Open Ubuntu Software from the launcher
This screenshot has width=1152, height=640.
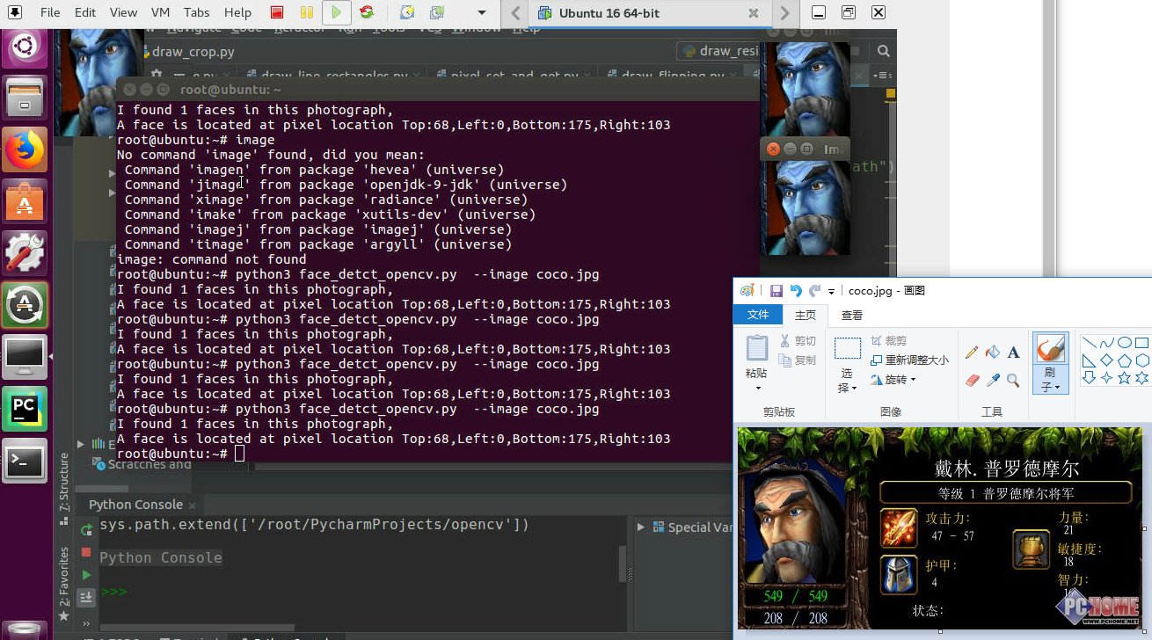pos(25,202)
